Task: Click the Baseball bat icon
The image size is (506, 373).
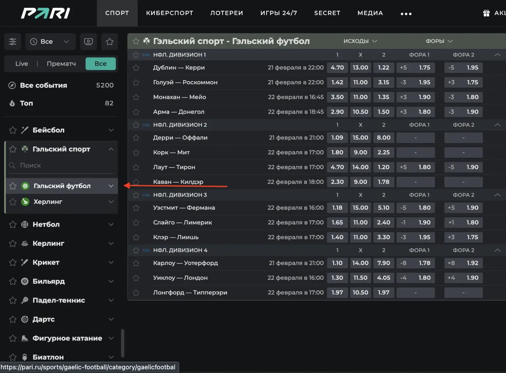Action: (25, 130)
